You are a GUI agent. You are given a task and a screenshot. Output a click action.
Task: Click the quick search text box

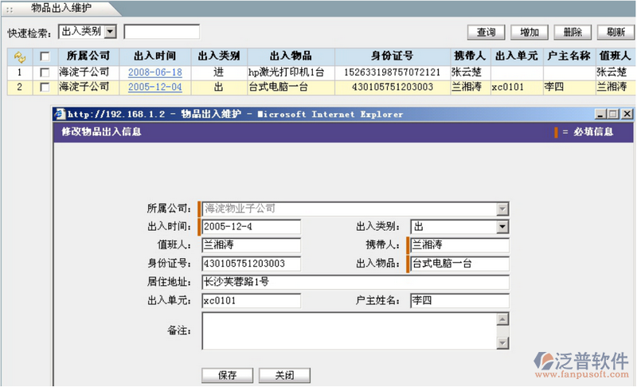pyautogui.click(x=162, y=32)
